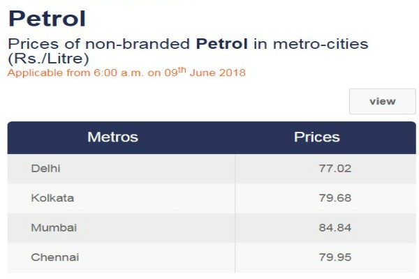Click the Delhi price 77.02
The width and height of the screenshot is (419, 279).
pos(335,169)
